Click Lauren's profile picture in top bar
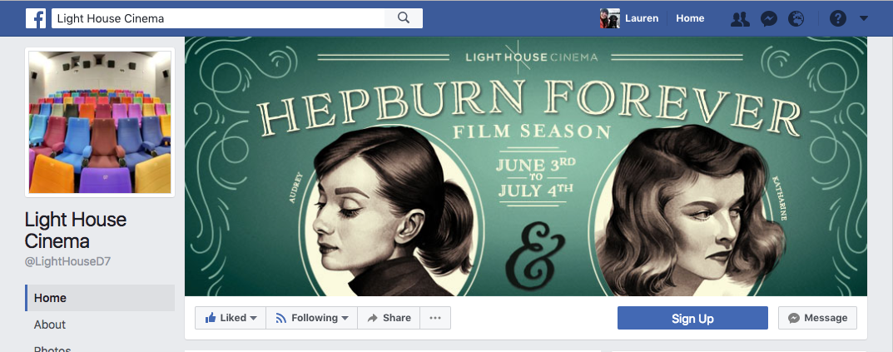Screen dimensions: 893x352 610,18
